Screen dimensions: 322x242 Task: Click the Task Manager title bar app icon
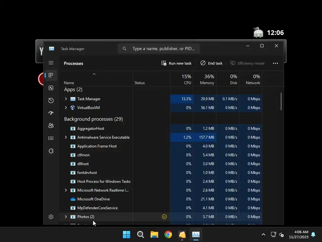point(52,49)
